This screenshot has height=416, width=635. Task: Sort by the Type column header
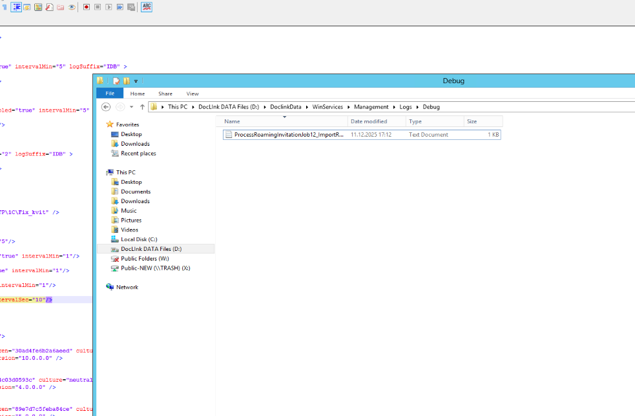pos(435,121)
